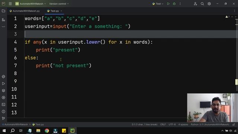Open the Test run configuration dropdown
Screen dimensions: 238x134
click(158, 4)
